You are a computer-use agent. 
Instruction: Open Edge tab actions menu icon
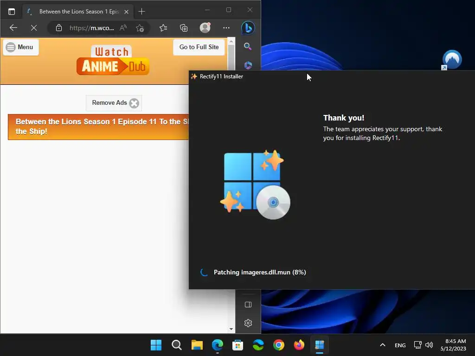(12, 12)
